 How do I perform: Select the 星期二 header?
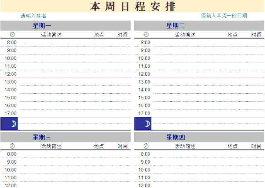coord(199,26)
